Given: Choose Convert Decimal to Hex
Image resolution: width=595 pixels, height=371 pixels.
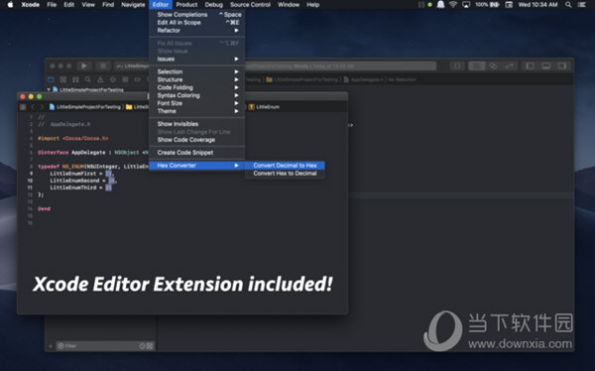Looking at the screenshot, I should point(285,166).
